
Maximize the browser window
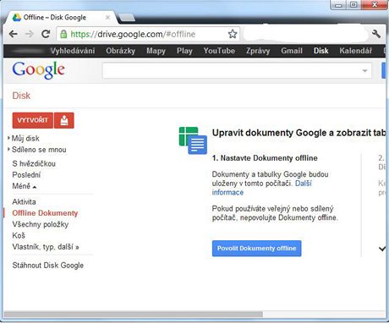(353, 5)
